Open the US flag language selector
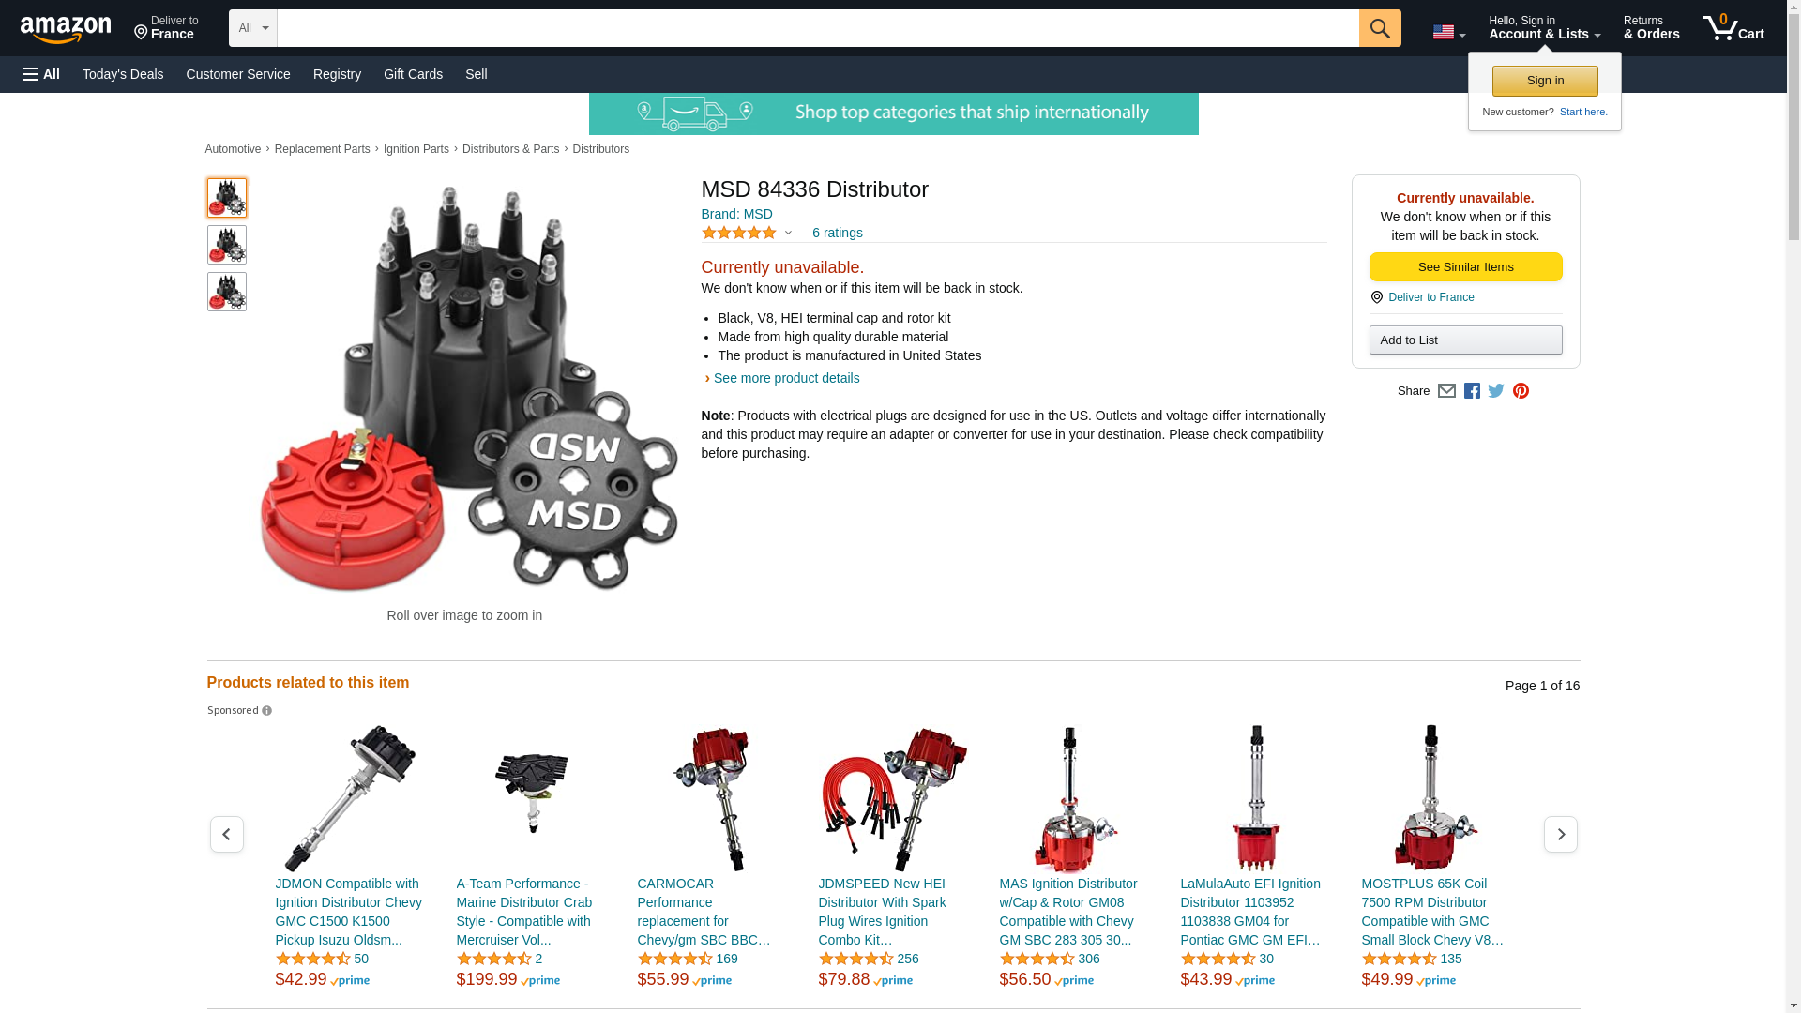Image resolution: width=1801 pixels, height=1013 pixels. click(x=1448, y=32)
